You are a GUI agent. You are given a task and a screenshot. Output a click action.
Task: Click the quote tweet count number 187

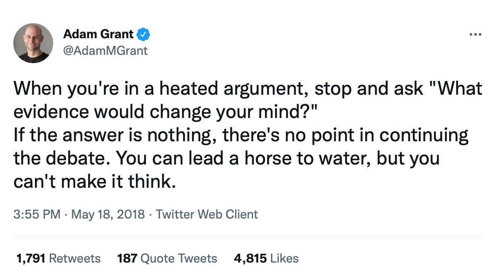tap(127, 258)
